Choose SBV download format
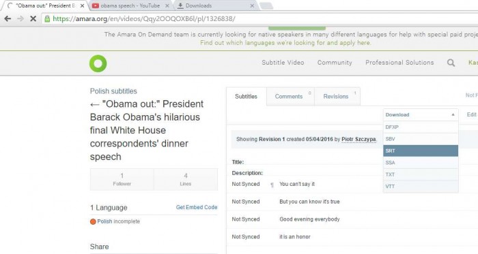 tap(421, 139)
